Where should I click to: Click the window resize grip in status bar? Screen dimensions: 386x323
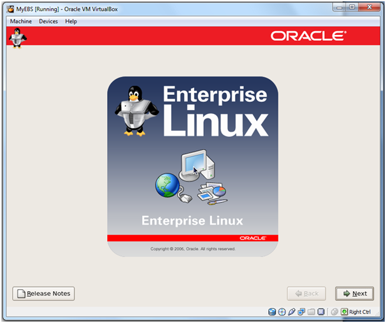[377, 313]
